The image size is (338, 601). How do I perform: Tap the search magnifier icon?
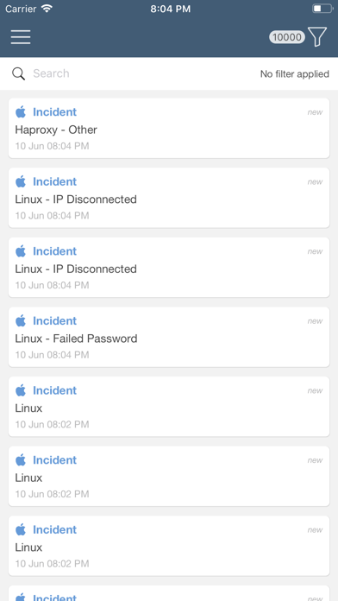pos(18,73)
